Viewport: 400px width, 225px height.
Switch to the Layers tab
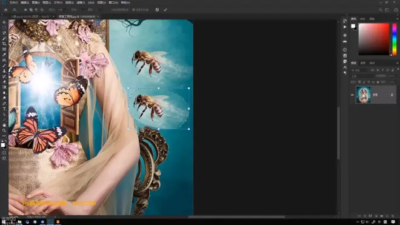(353, 63)
